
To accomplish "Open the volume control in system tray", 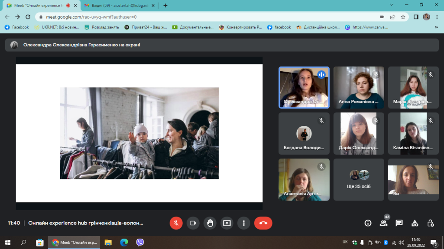I will coord(401,243).
